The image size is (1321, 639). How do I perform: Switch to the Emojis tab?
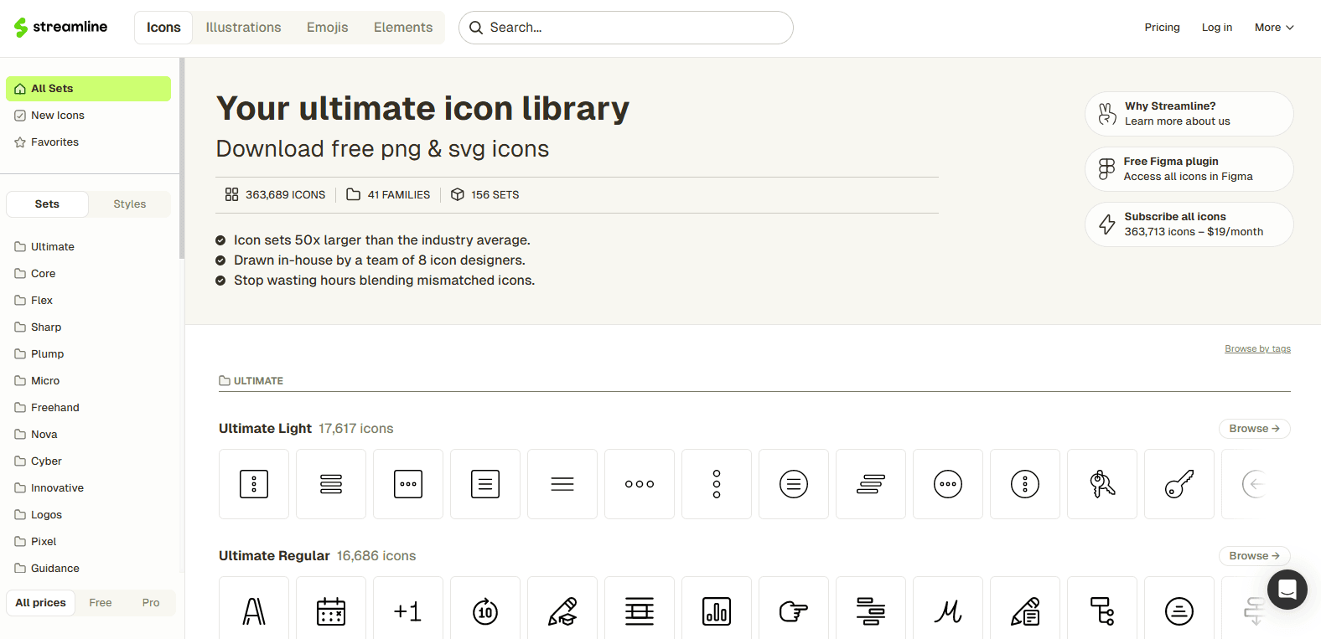[327, 28]
